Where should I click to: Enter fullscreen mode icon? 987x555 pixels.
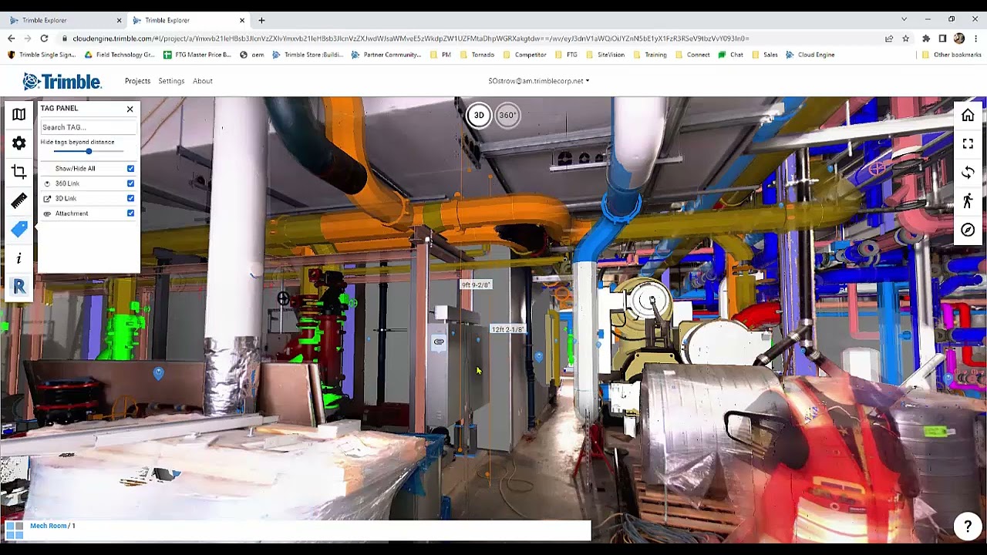[968, 144]
